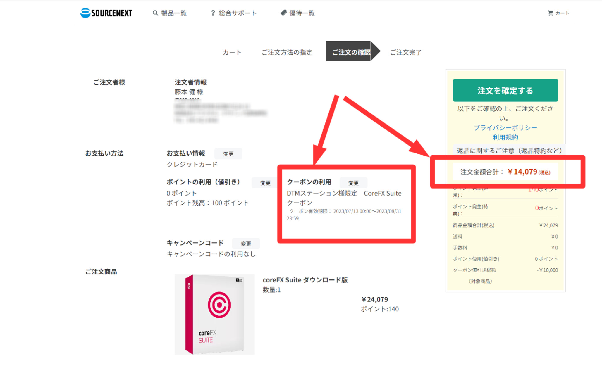Open 利用規約 link
The width and height of the screenshot is (602, 373).
(x=505, y=137)
